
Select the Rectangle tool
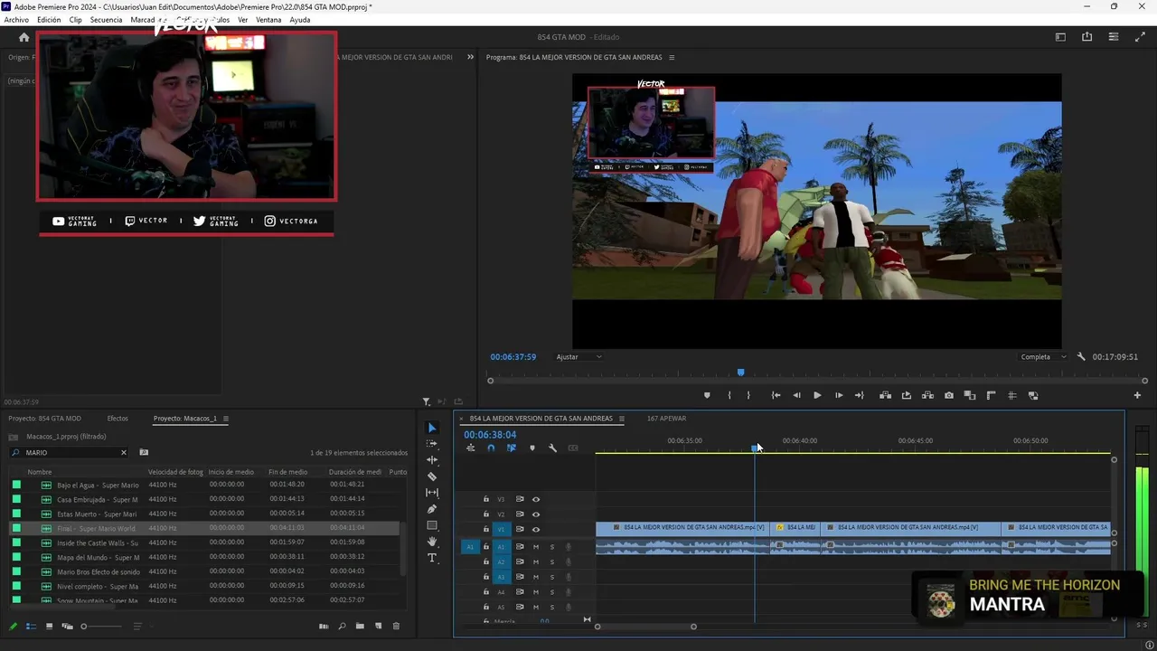point(432,525)
